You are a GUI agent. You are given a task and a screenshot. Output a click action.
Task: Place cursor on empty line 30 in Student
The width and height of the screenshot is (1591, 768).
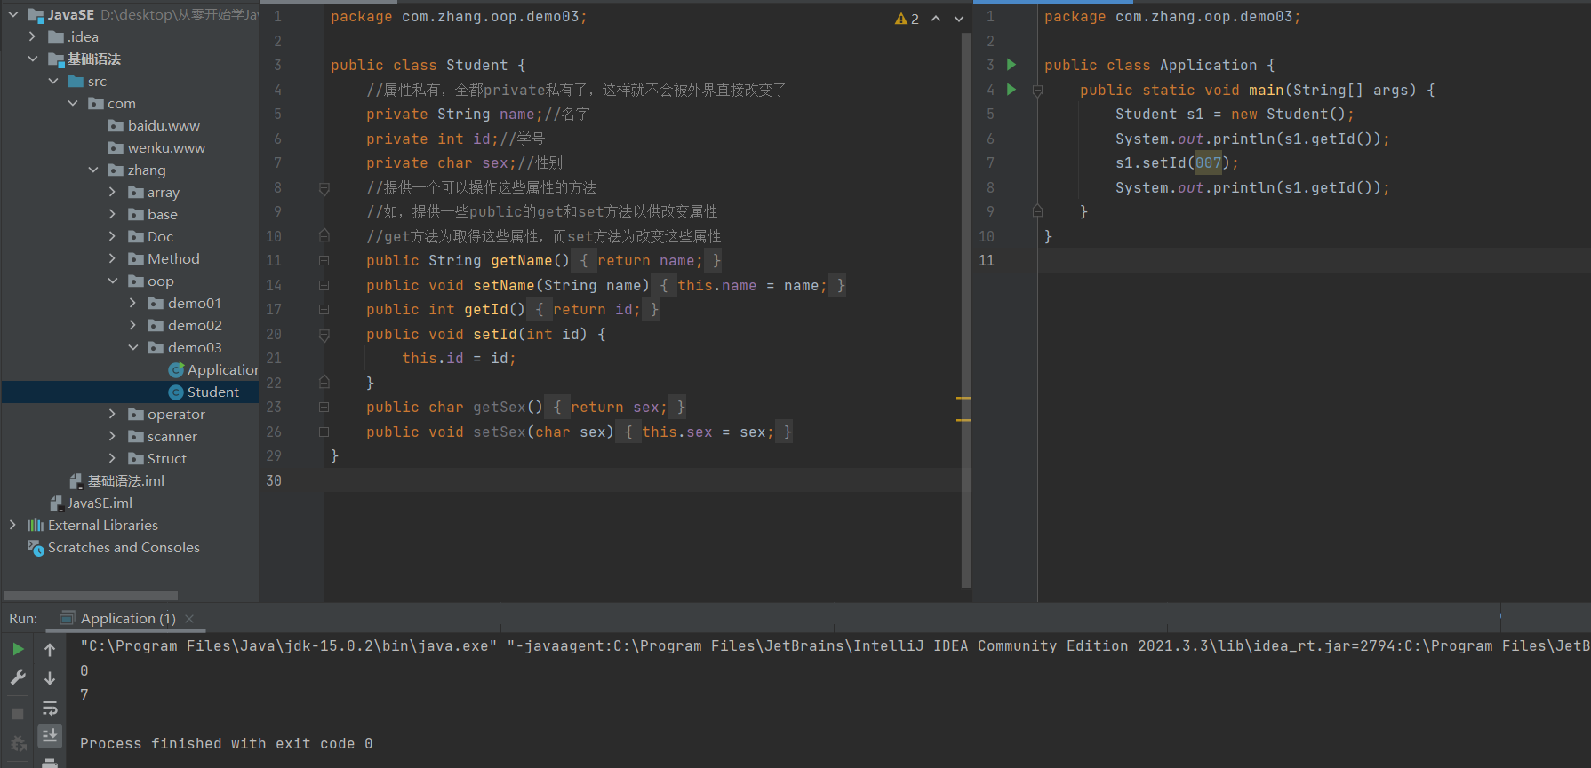(647, 480)
